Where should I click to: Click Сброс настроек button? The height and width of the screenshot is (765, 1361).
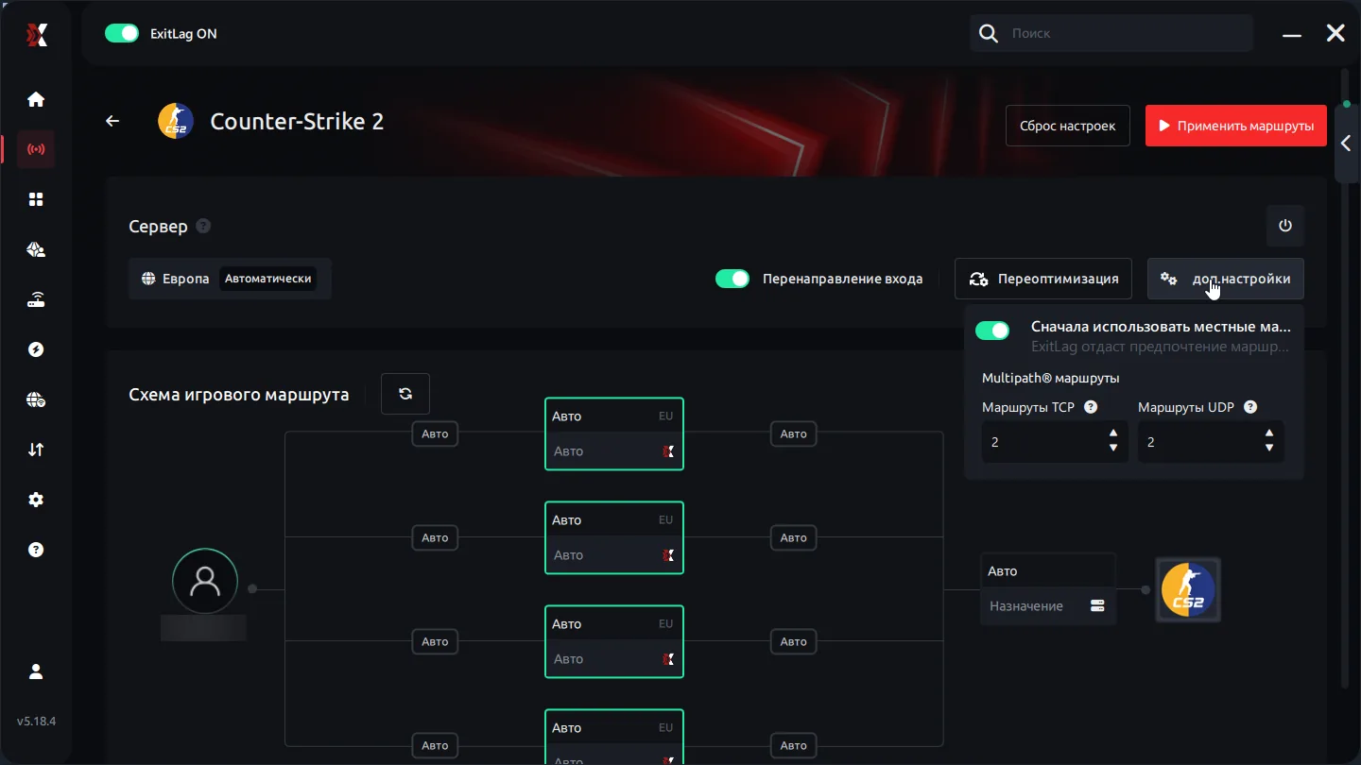(x=1068, y=126)
